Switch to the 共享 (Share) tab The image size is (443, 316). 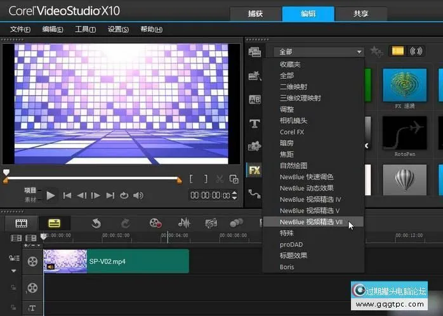click(x=360, y=13)
